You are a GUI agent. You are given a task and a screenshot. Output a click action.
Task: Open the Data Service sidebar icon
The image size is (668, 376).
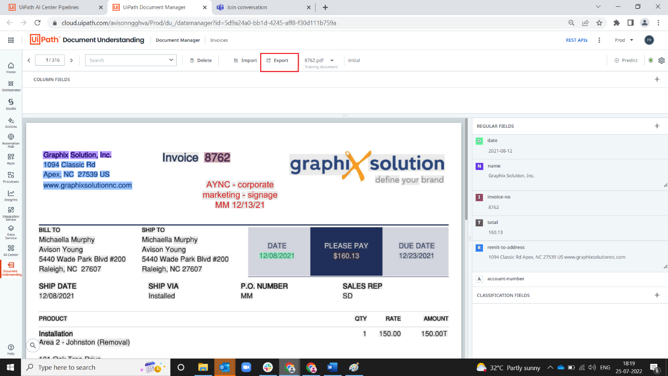(x=11, y=232)
